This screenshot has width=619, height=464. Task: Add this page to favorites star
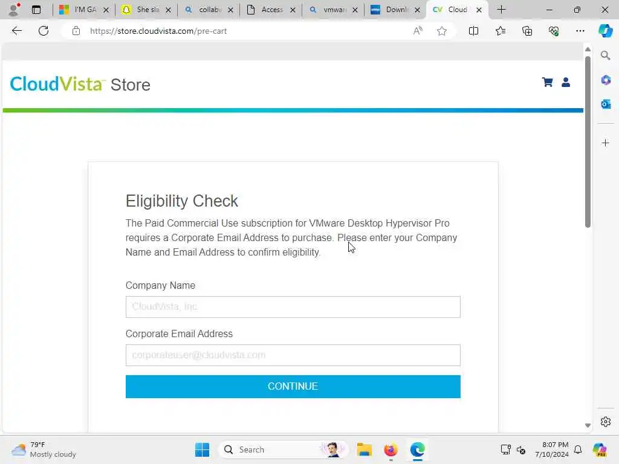(442, 31)
